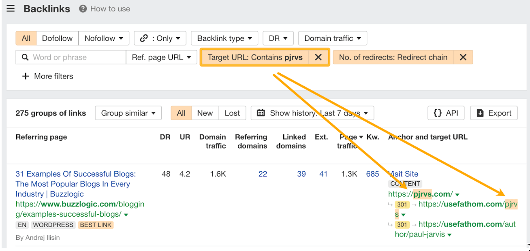
Task: Expand the DR filter dropdown
Action: (x=278, y=38)
